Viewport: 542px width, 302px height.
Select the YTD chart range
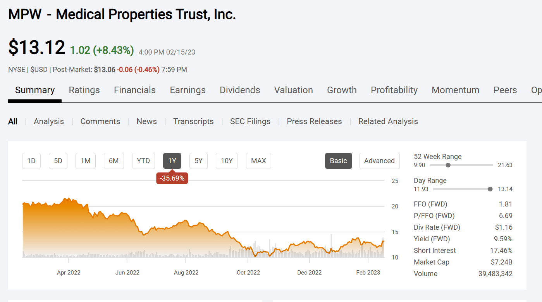[x=143, y=161]
